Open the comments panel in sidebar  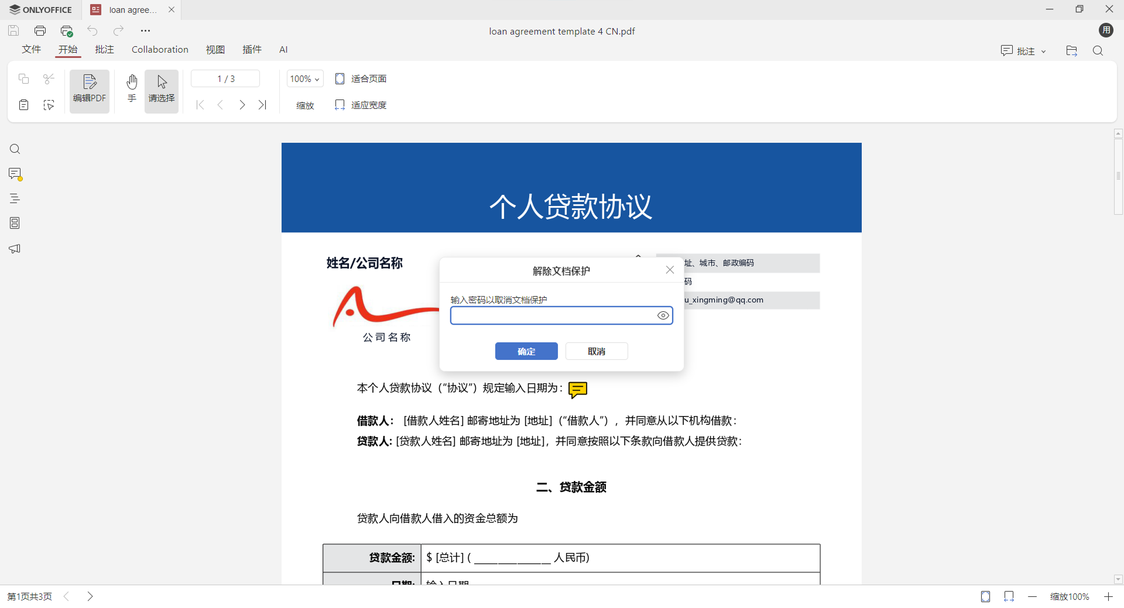pos(15,174)
